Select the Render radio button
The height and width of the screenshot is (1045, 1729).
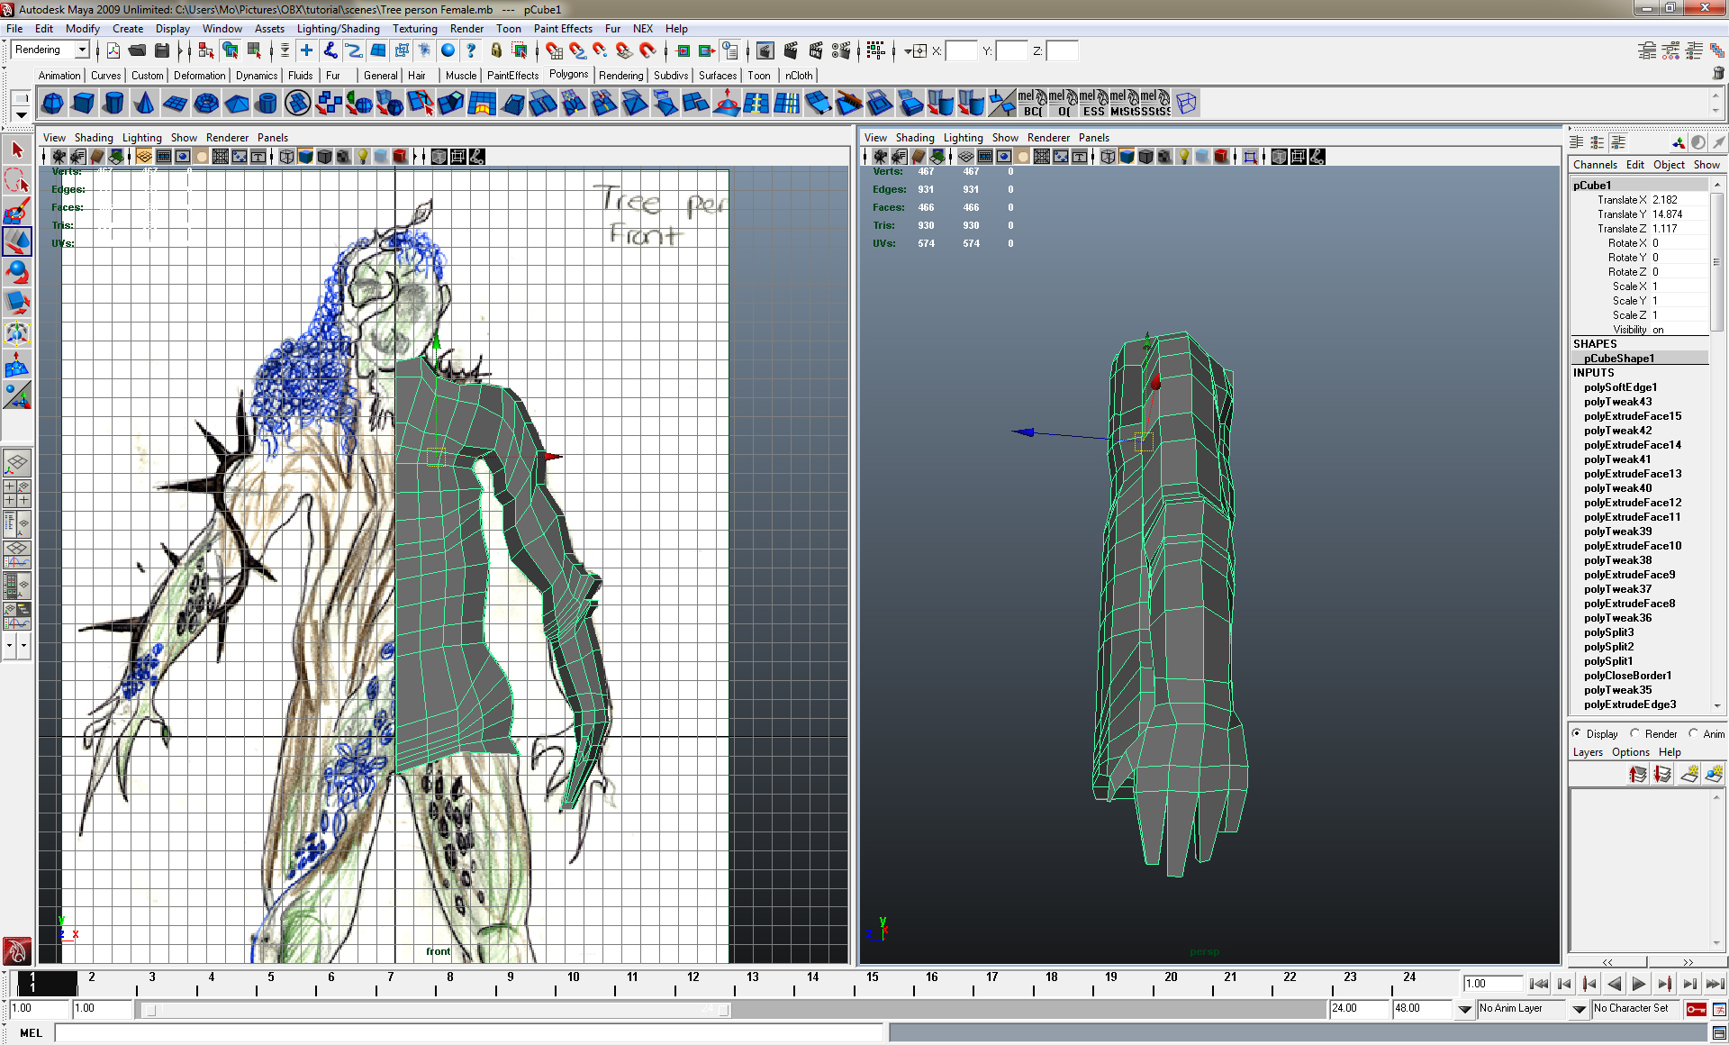1635,733
